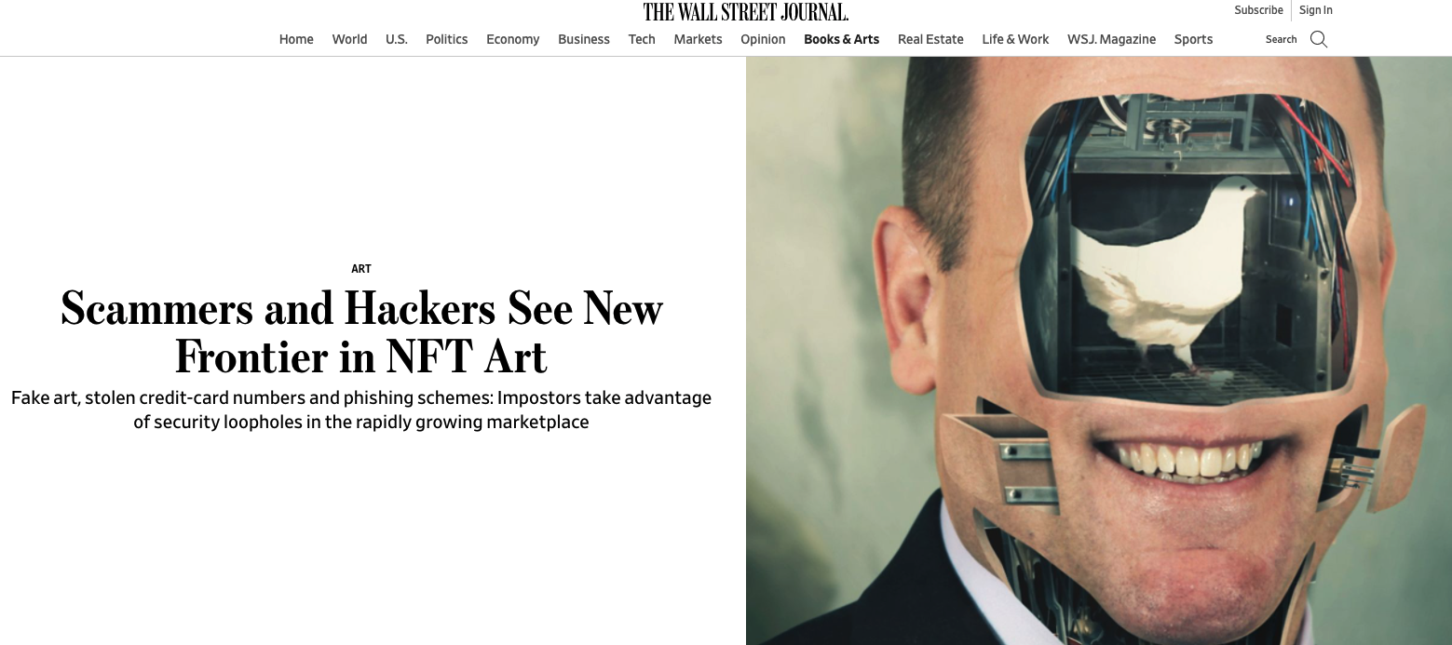Click the ART category label
This screenshot has width=1452, height=645.
[361, 269]
